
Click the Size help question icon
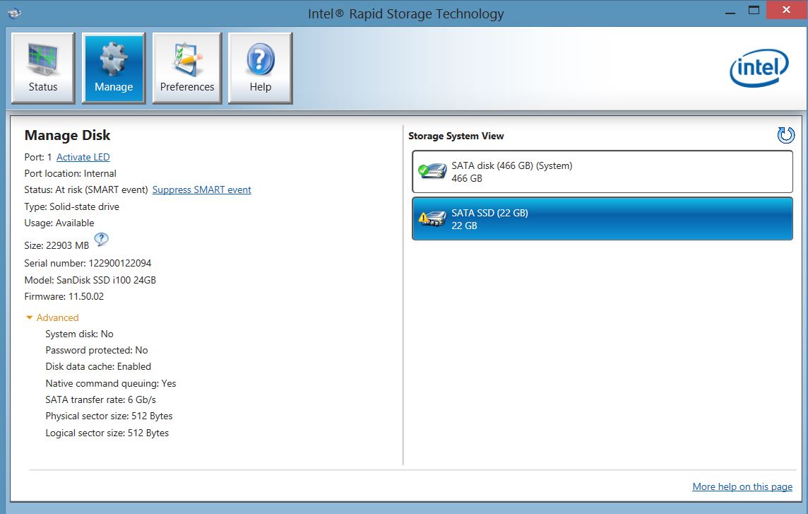(102, 240)
